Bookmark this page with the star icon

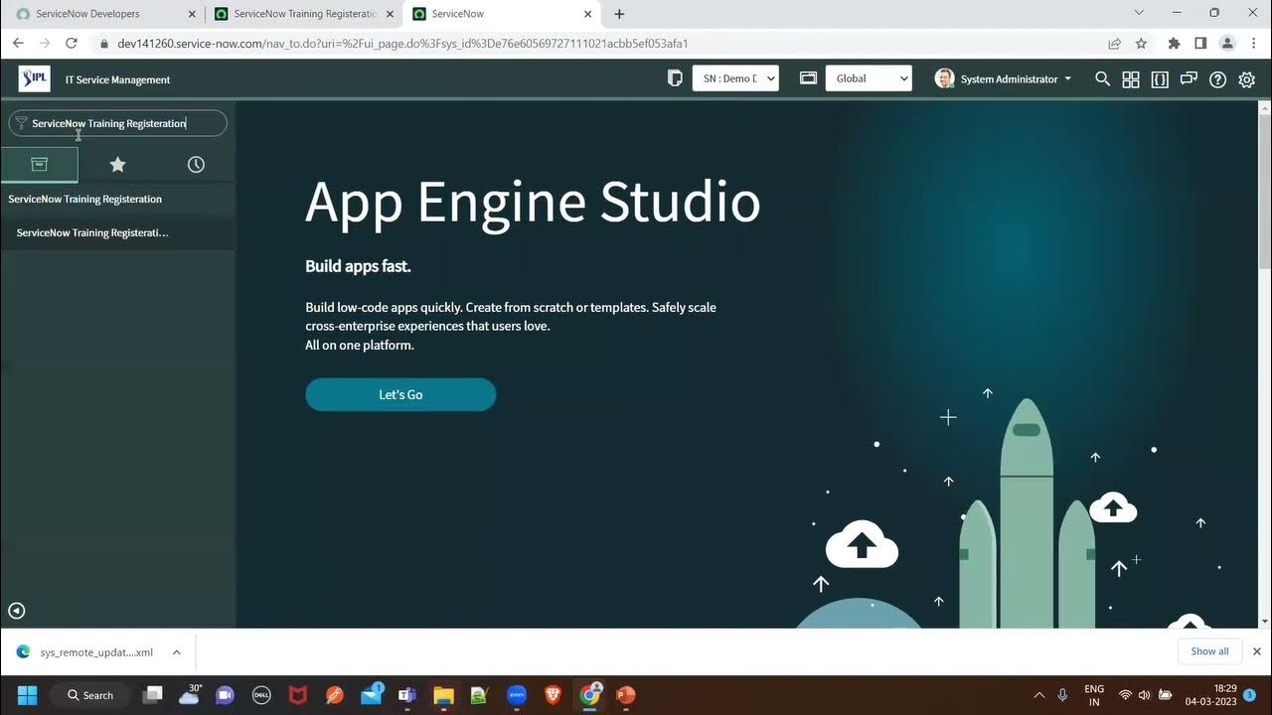1141,44
